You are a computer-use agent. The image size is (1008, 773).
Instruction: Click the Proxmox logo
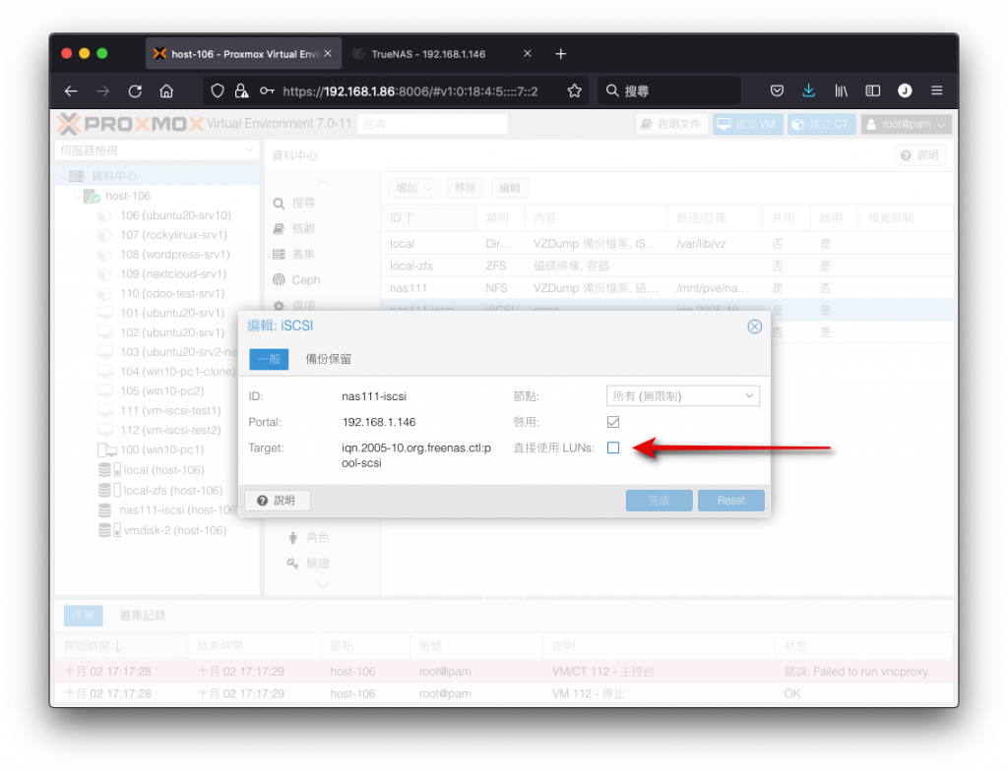131,123
